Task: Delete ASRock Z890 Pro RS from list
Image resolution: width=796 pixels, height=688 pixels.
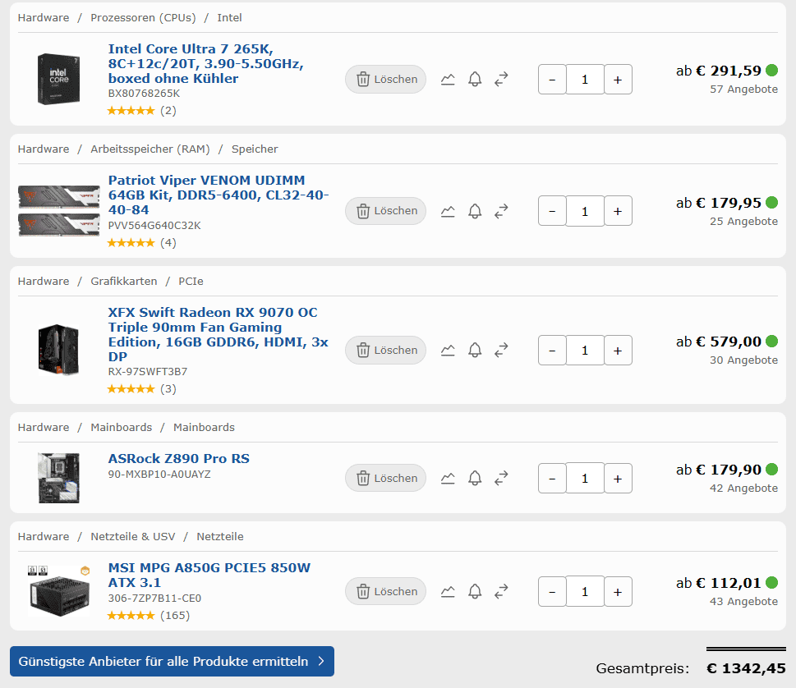Action: coord(386,478)
